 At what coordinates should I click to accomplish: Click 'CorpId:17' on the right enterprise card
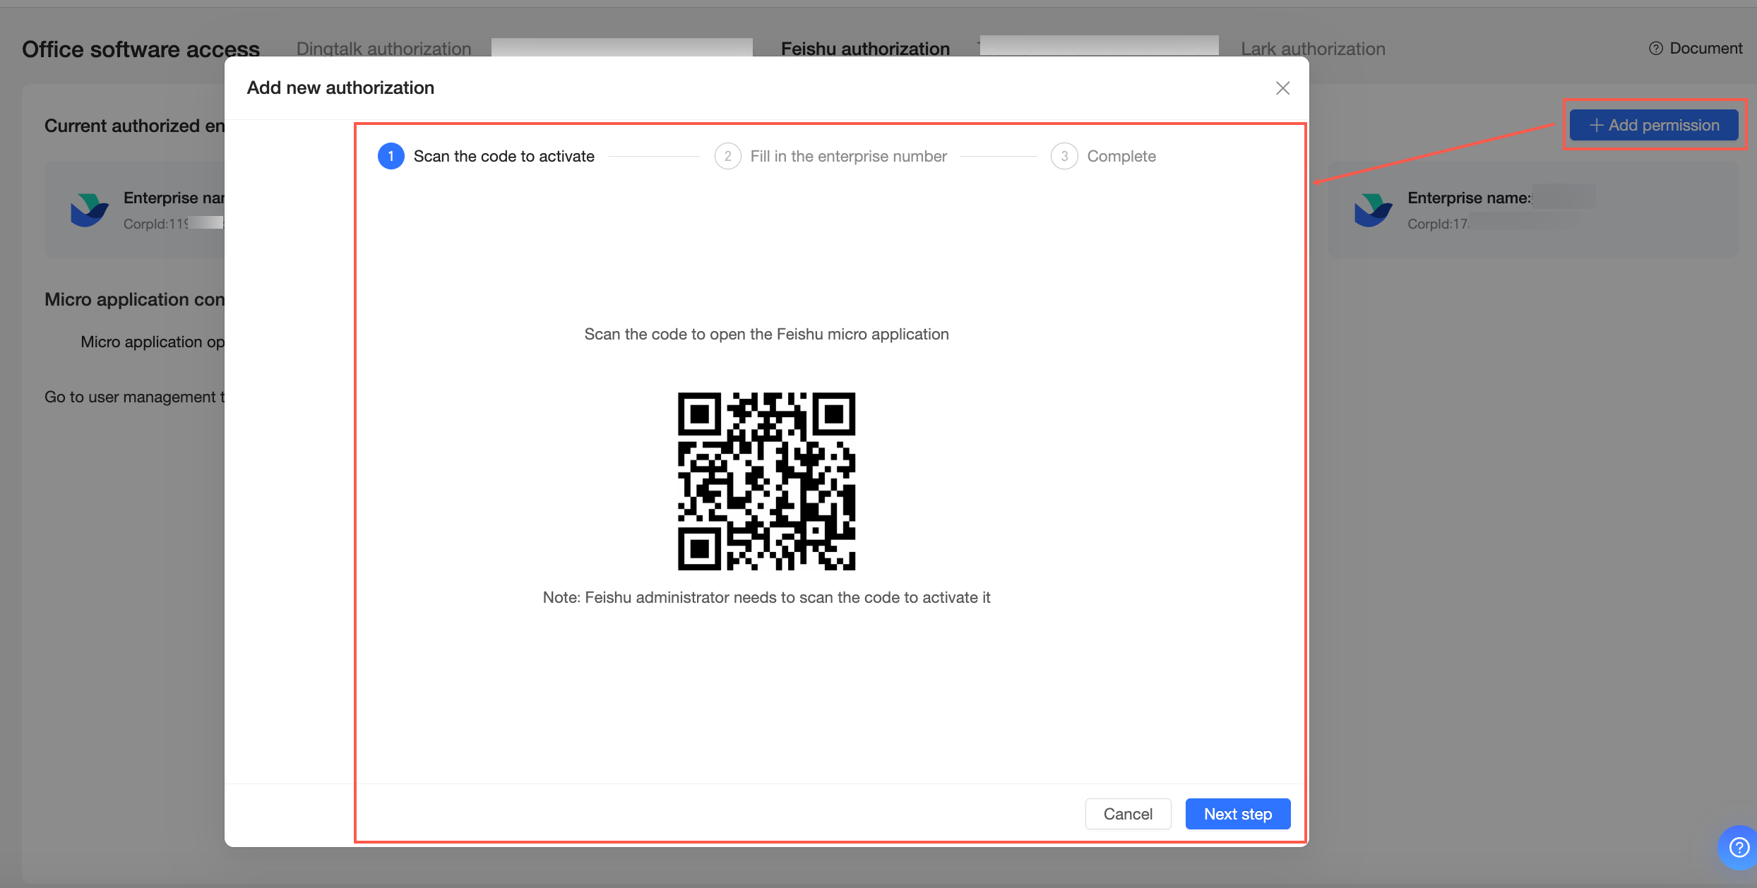coord(1437,224)
